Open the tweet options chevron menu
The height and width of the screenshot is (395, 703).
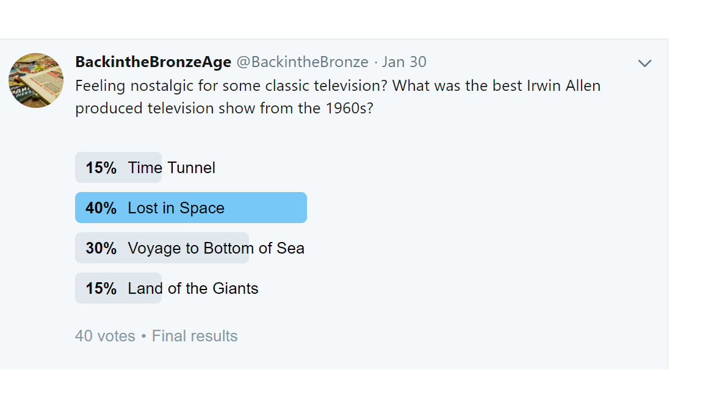pos(644,63)
